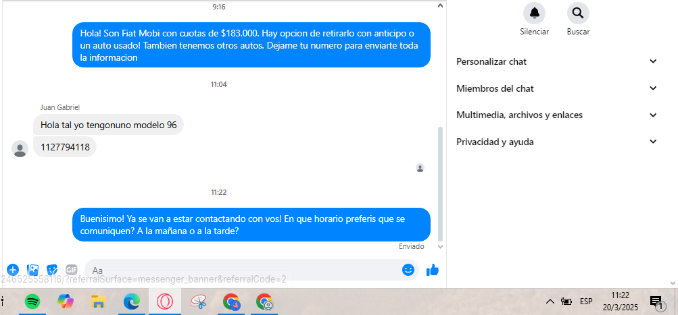Open the notification center icon
The width and height of the screenshot is (678, 315).
pyautogui.click(x=656, y=302)
